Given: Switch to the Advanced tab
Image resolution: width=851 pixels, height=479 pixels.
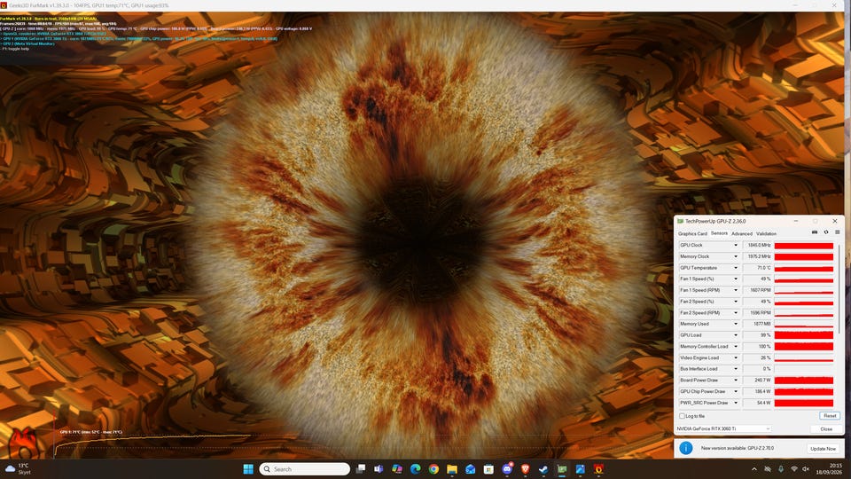Looking at the screenshot, I should coord(742,234).
